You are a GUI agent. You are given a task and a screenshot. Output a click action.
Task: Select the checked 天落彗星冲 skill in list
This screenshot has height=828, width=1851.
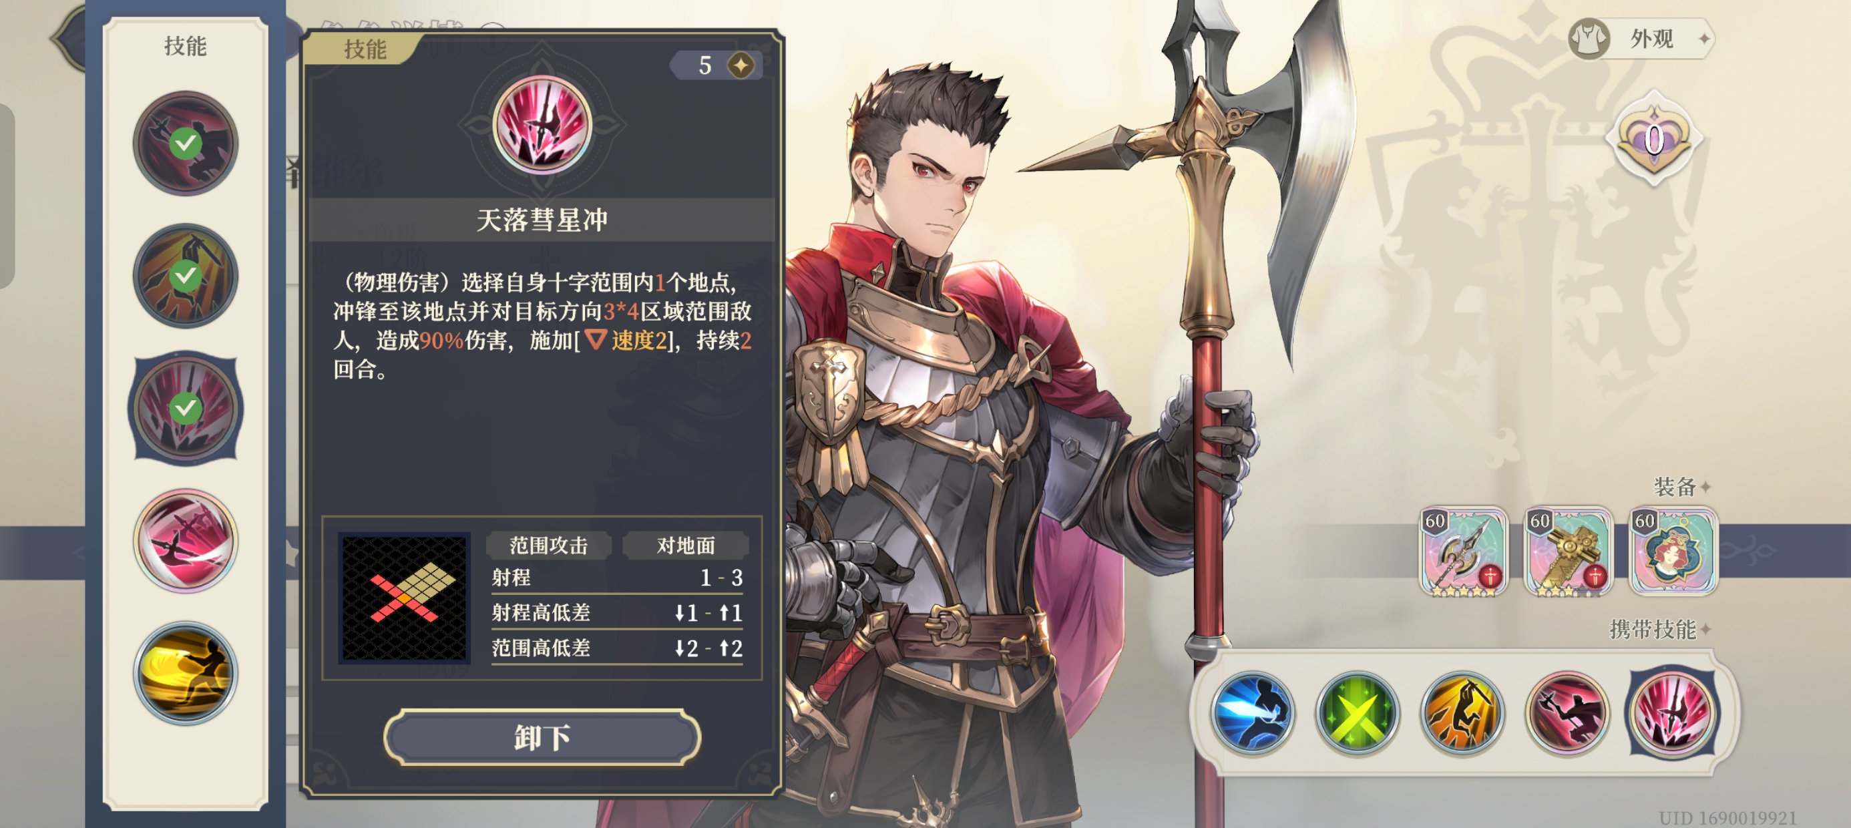click(186, 408)
